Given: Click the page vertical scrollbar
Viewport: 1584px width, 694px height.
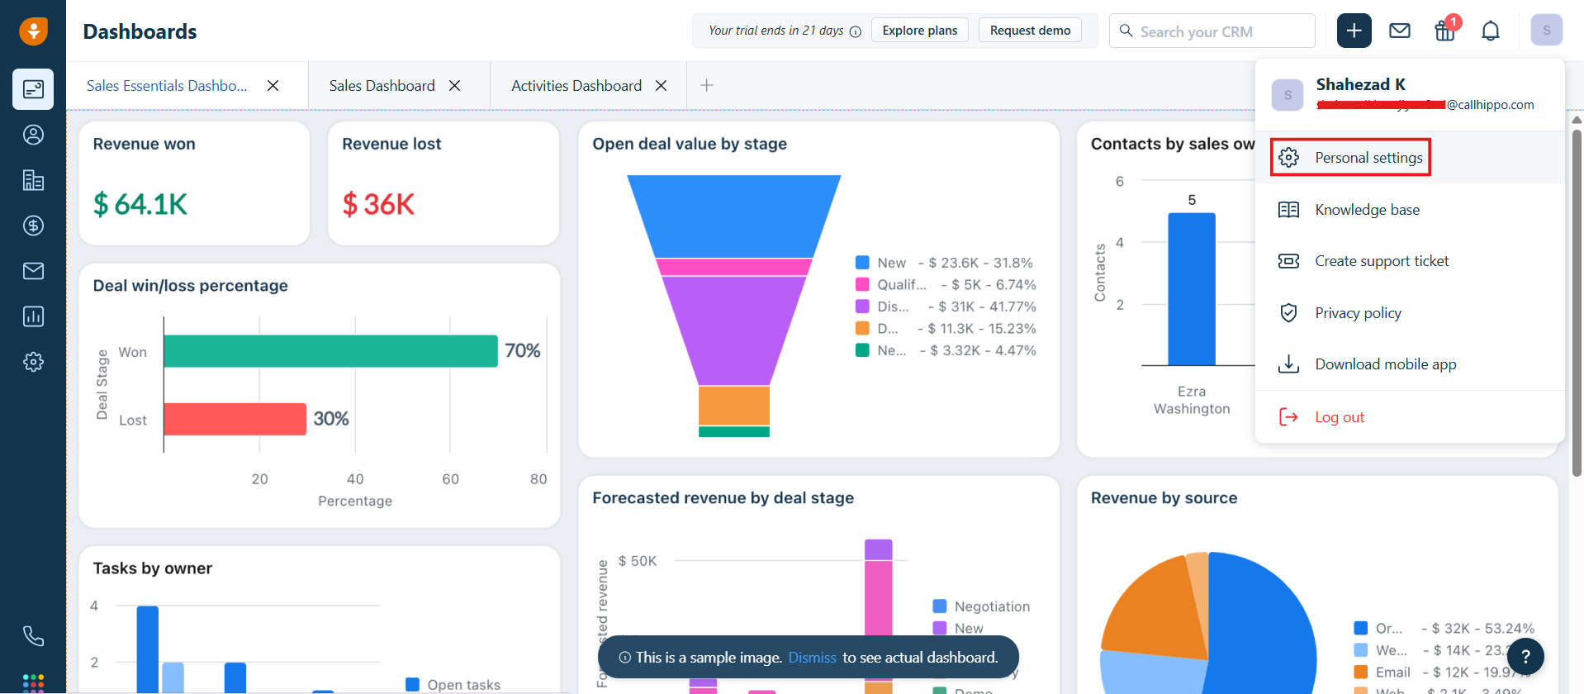Looking at the screenshot, I should click(1577, 302).
